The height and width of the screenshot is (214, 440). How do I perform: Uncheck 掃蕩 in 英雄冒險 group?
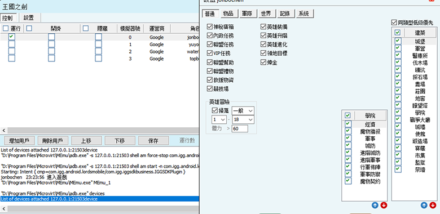(x=215, y=110)
